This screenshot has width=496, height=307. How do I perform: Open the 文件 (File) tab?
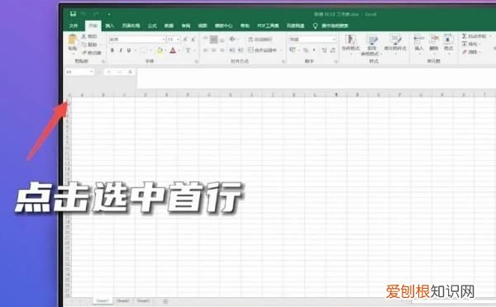(x=74, y=26)
